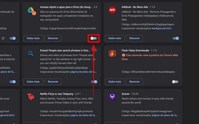This screenshot has width=199, height=124.
Task: Remove the Drive quick access extension
Action: 53,38
